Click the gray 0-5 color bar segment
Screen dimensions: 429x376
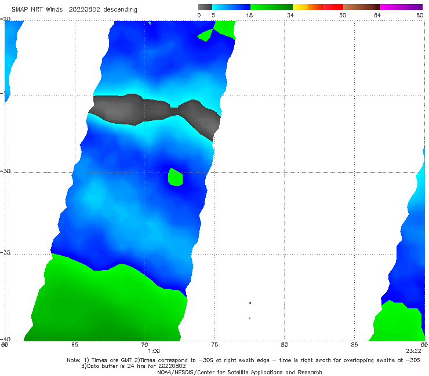point(205,7)
